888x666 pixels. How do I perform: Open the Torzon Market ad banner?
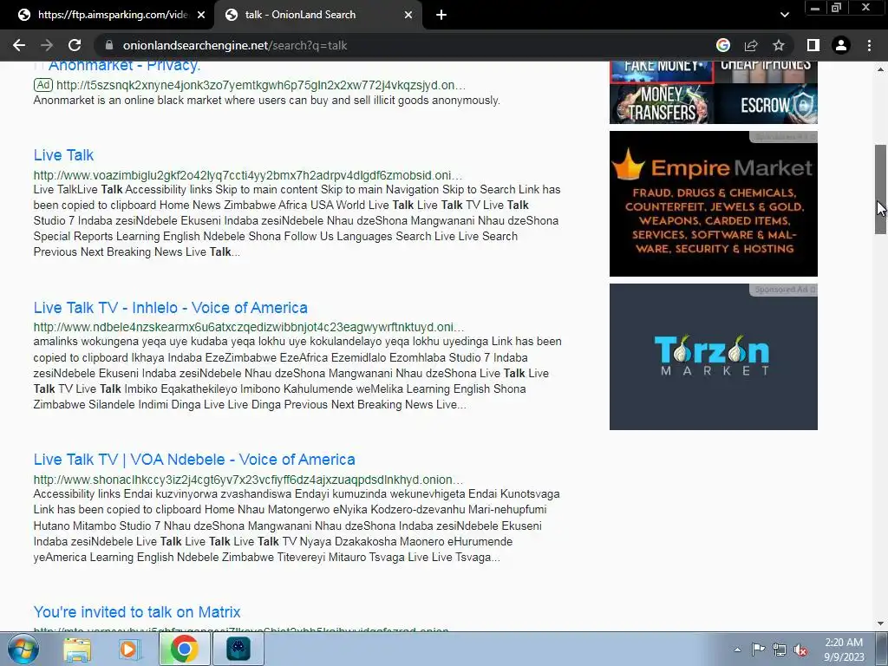(x=714, y=356)
